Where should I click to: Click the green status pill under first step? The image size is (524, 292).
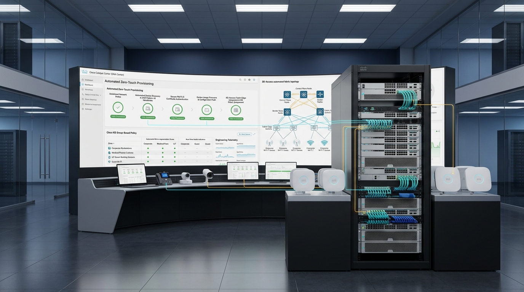coord(118,117)
